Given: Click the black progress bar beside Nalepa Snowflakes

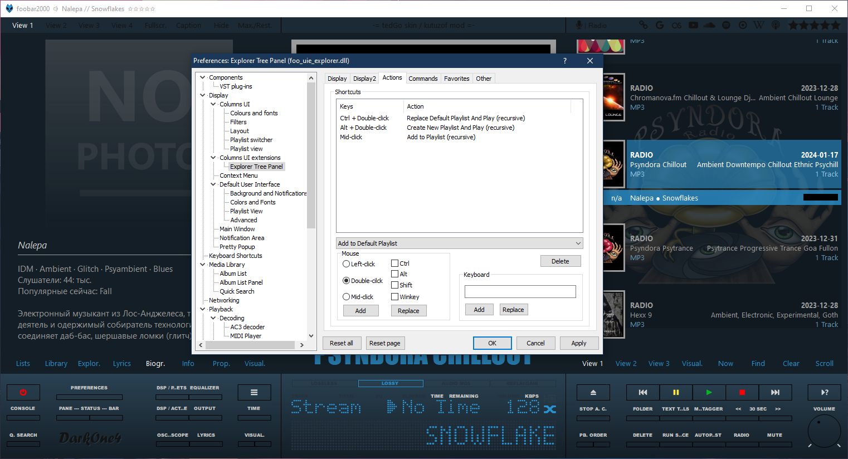Looking at the screenshot, I should point(821,197).
